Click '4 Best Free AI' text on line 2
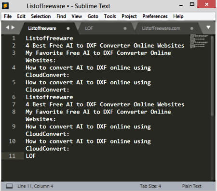The width and height of the screenshot is (217, 191). click(x=50, y=46)
